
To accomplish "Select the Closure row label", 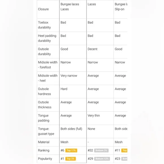I will click(x=43, y=9).
